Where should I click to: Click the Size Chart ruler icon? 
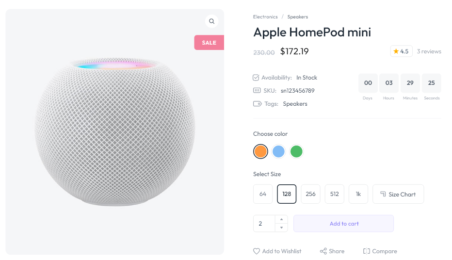383,194
